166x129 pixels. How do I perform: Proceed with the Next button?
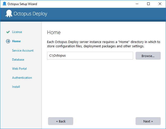148,121
